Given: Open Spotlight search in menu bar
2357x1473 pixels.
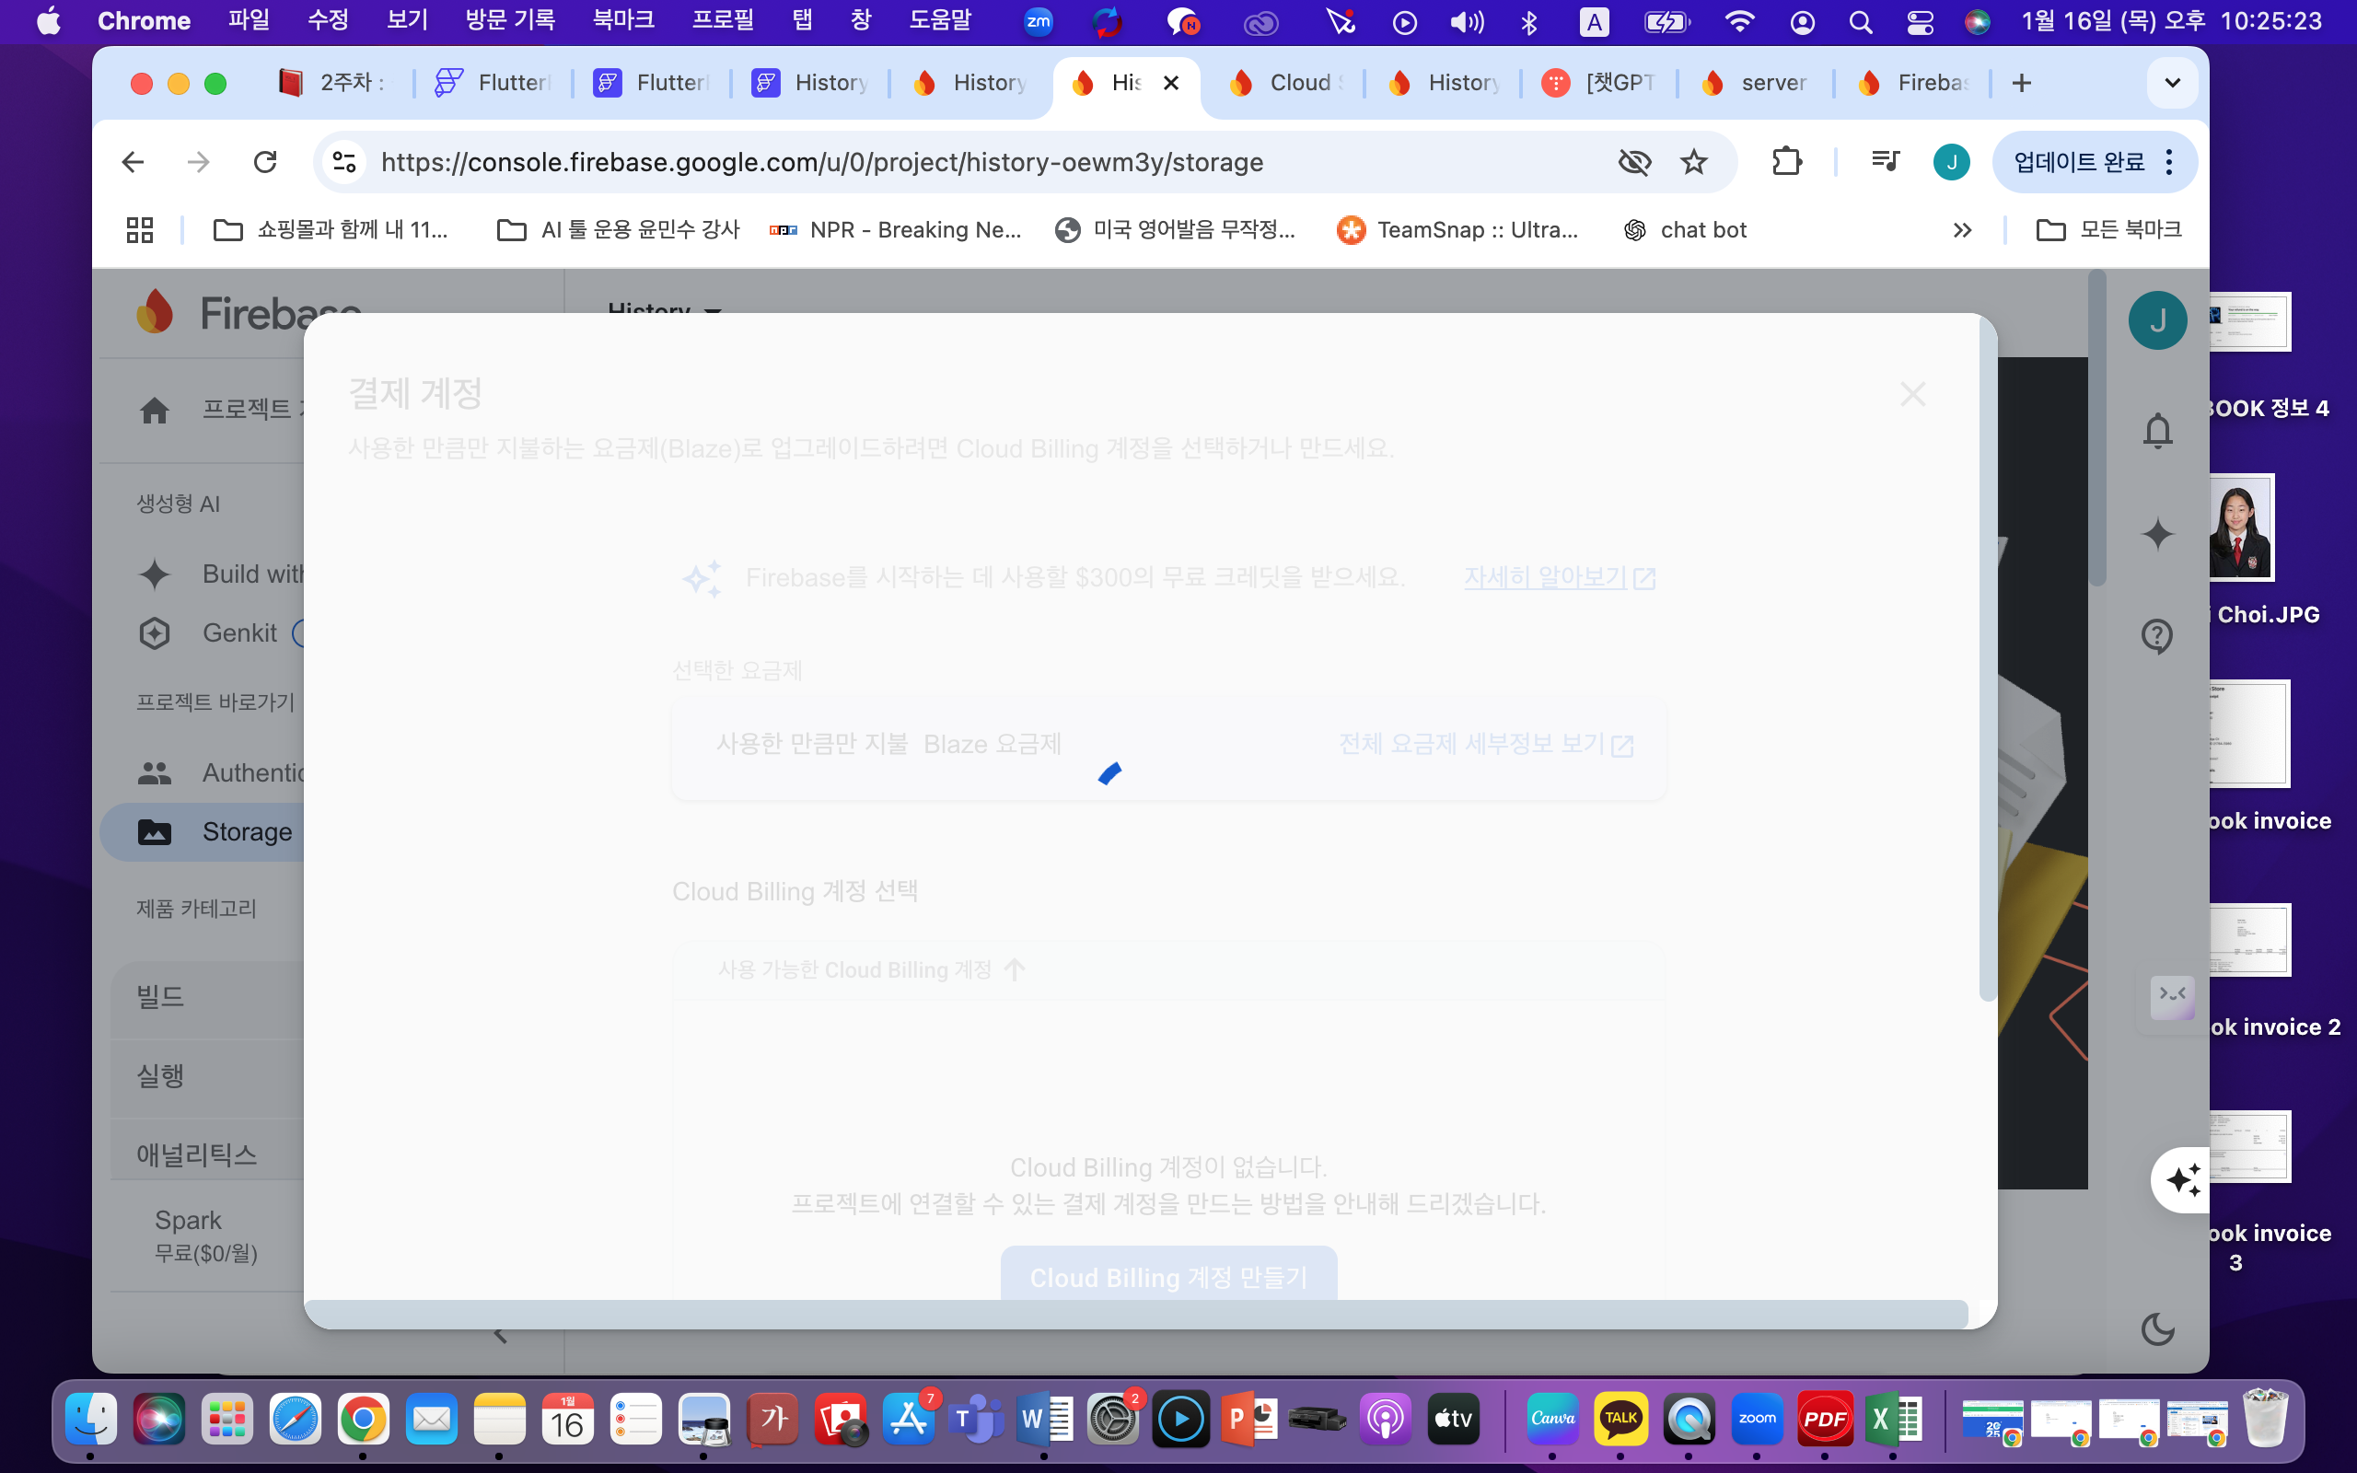Looking at the screenshot, I should (1860, 20).
